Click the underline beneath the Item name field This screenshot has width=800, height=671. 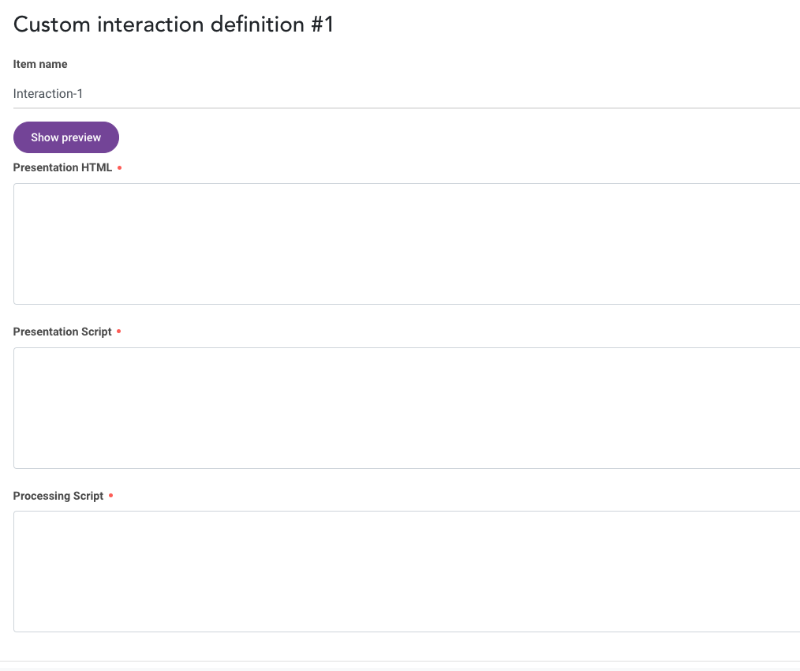(x=406, y=108)
